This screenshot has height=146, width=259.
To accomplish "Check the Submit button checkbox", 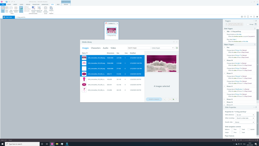I will (248, 129).
